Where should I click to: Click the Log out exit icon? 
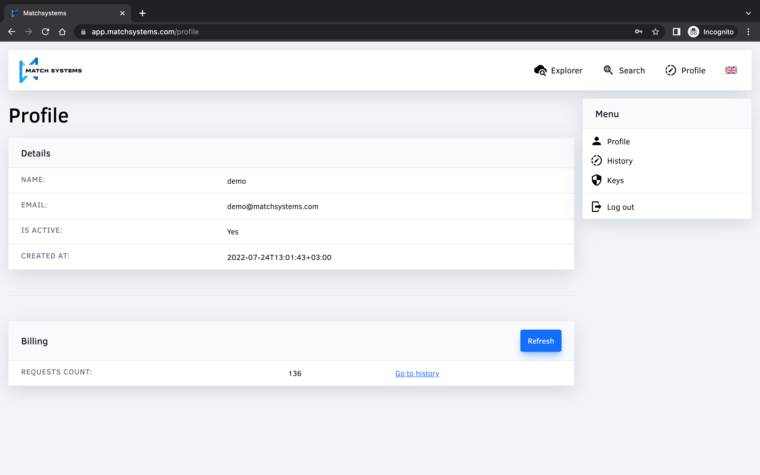(596, 207)
